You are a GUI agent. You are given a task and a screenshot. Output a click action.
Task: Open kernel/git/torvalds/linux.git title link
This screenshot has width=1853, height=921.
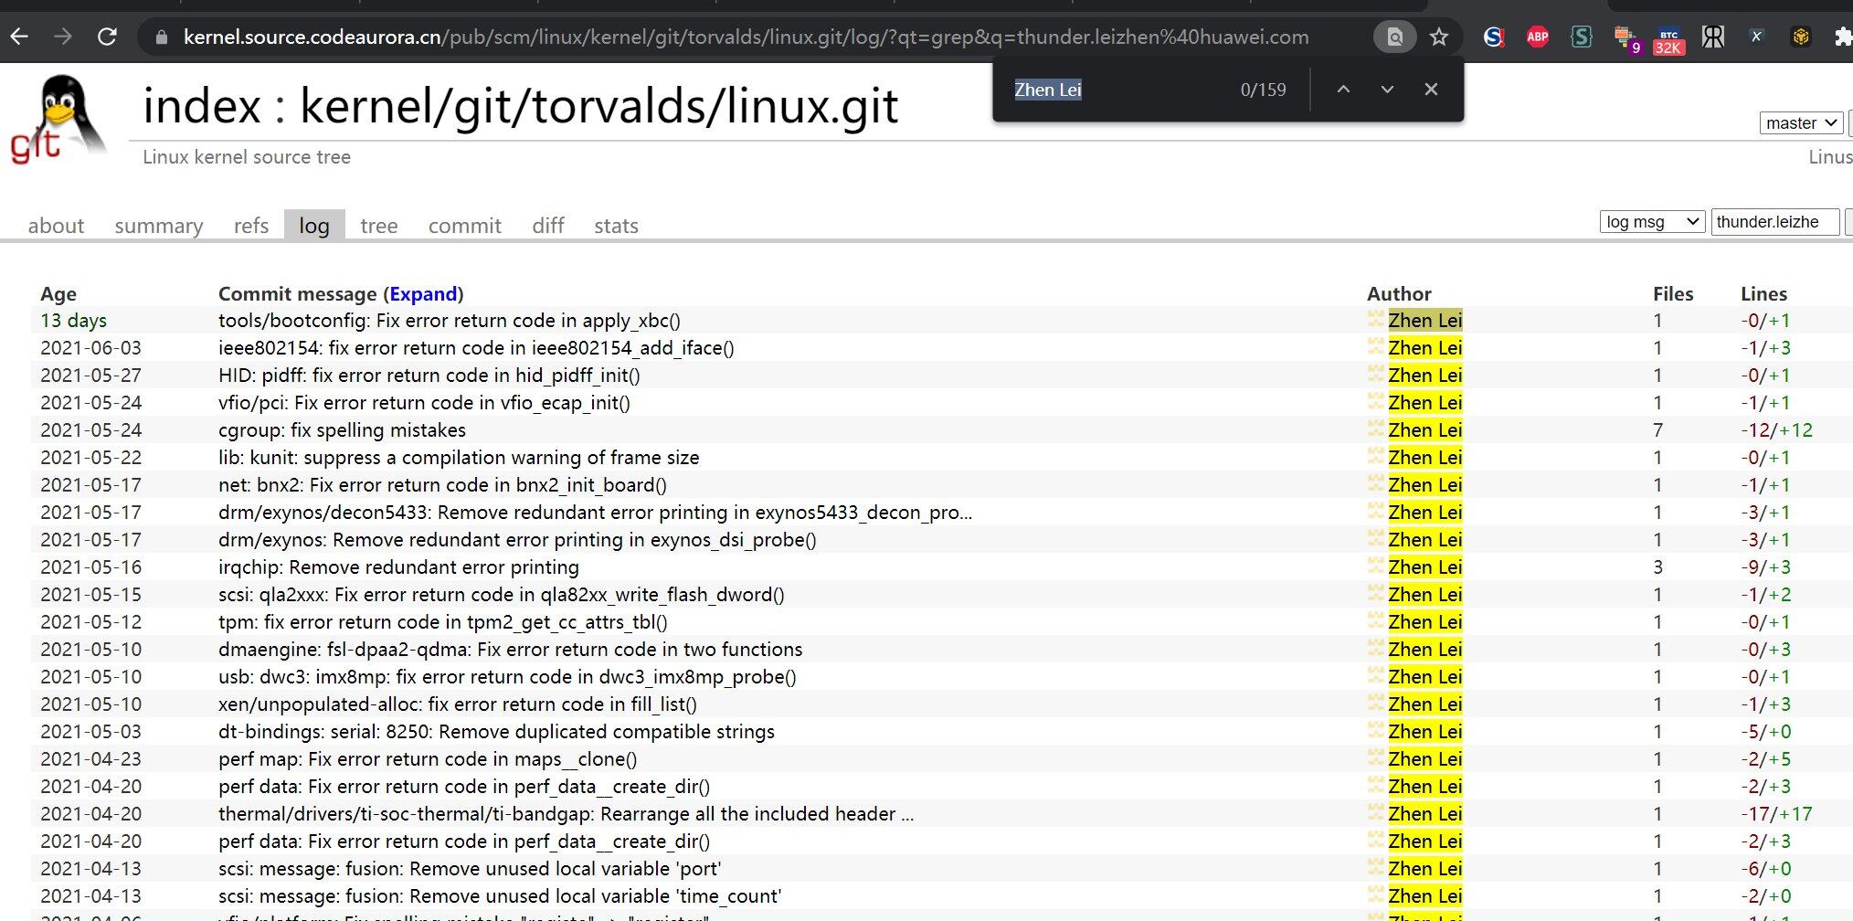(x=598, y=106)
